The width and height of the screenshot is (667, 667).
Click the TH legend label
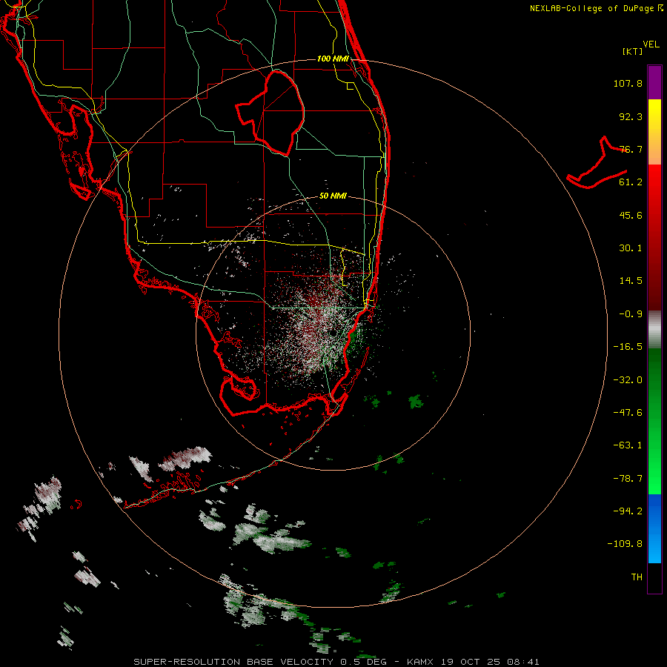(637, 577)
